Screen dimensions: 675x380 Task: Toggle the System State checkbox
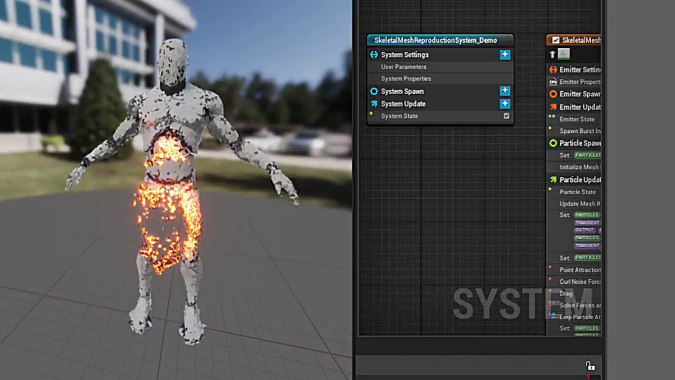[x=506, y=116]
